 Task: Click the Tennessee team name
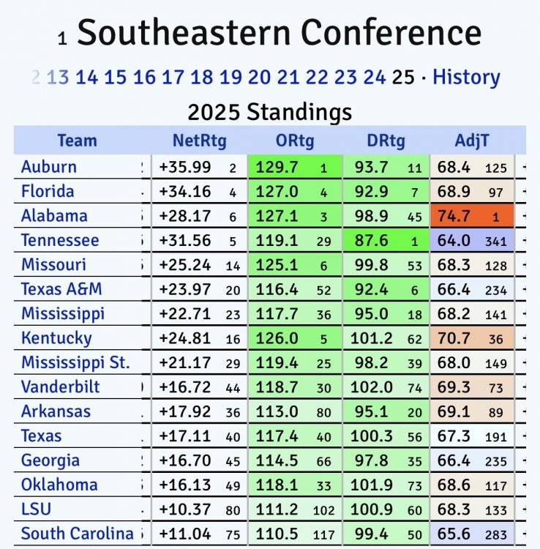pyautogui.click(x=60, y=241)
